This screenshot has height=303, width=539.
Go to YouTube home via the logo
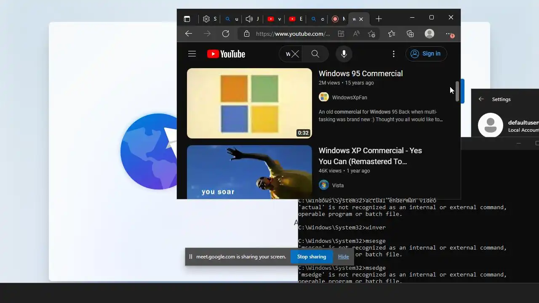pos(226,54)
